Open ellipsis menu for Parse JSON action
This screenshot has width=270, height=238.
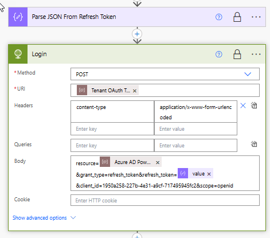click(256, 17)
